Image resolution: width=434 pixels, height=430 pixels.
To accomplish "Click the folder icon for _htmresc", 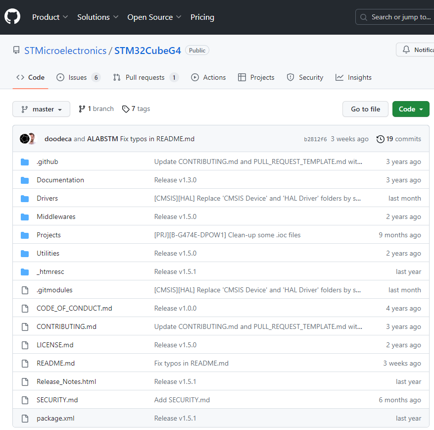I will pyautogui.click(x=25, y=272).
